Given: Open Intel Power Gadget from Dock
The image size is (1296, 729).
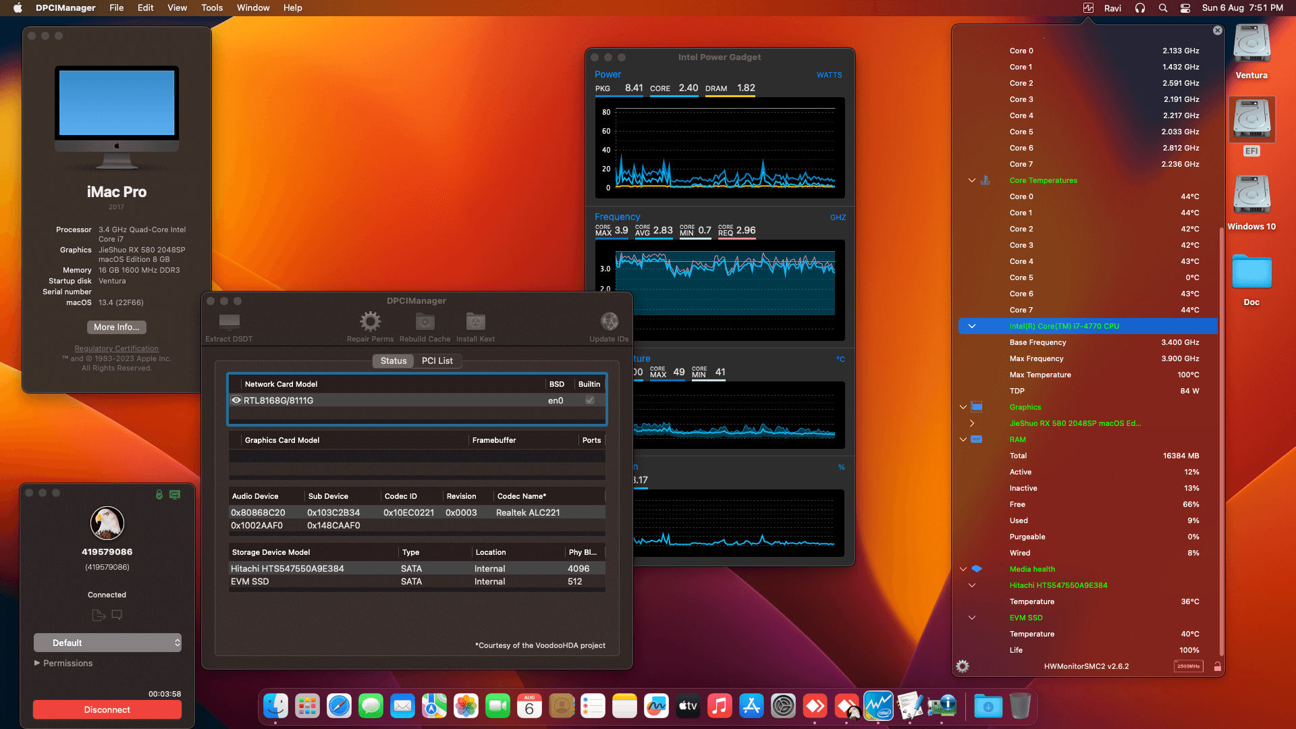Looking at the screenshot, I should (878, 706).
